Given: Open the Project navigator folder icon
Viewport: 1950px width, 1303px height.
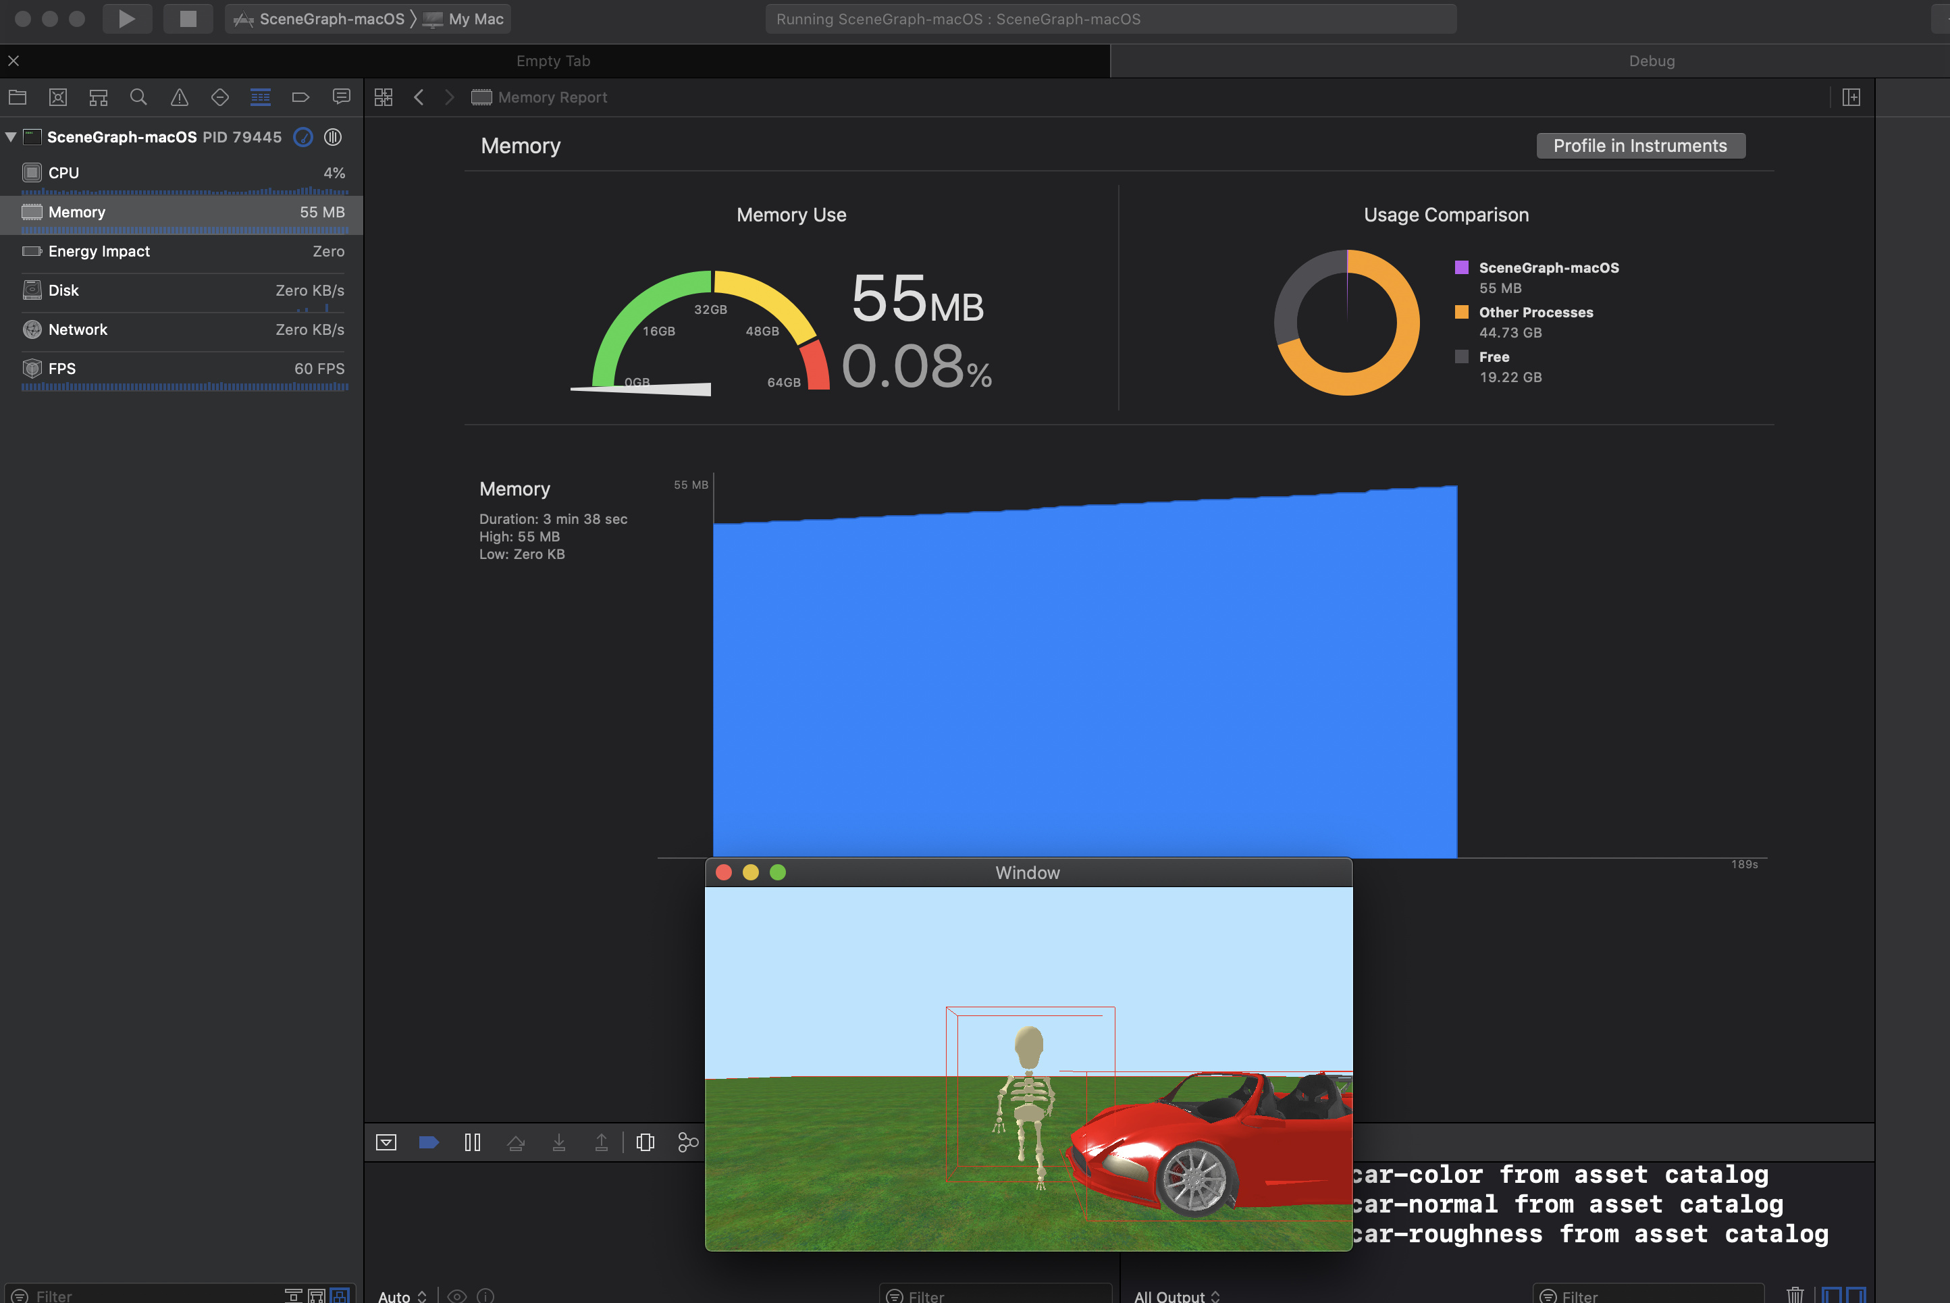Looking at the screenshot, I should click(18, 97).
